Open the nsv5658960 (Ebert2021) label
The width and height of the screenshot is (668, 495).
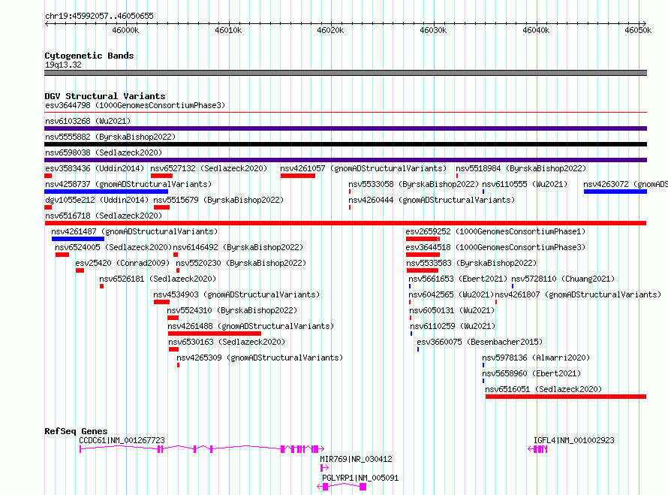pyautogui.click(x=531, y=373)
